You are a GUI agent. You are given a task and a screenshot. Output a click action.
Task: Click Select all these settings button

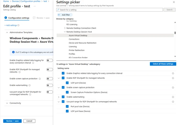point(163,64)
